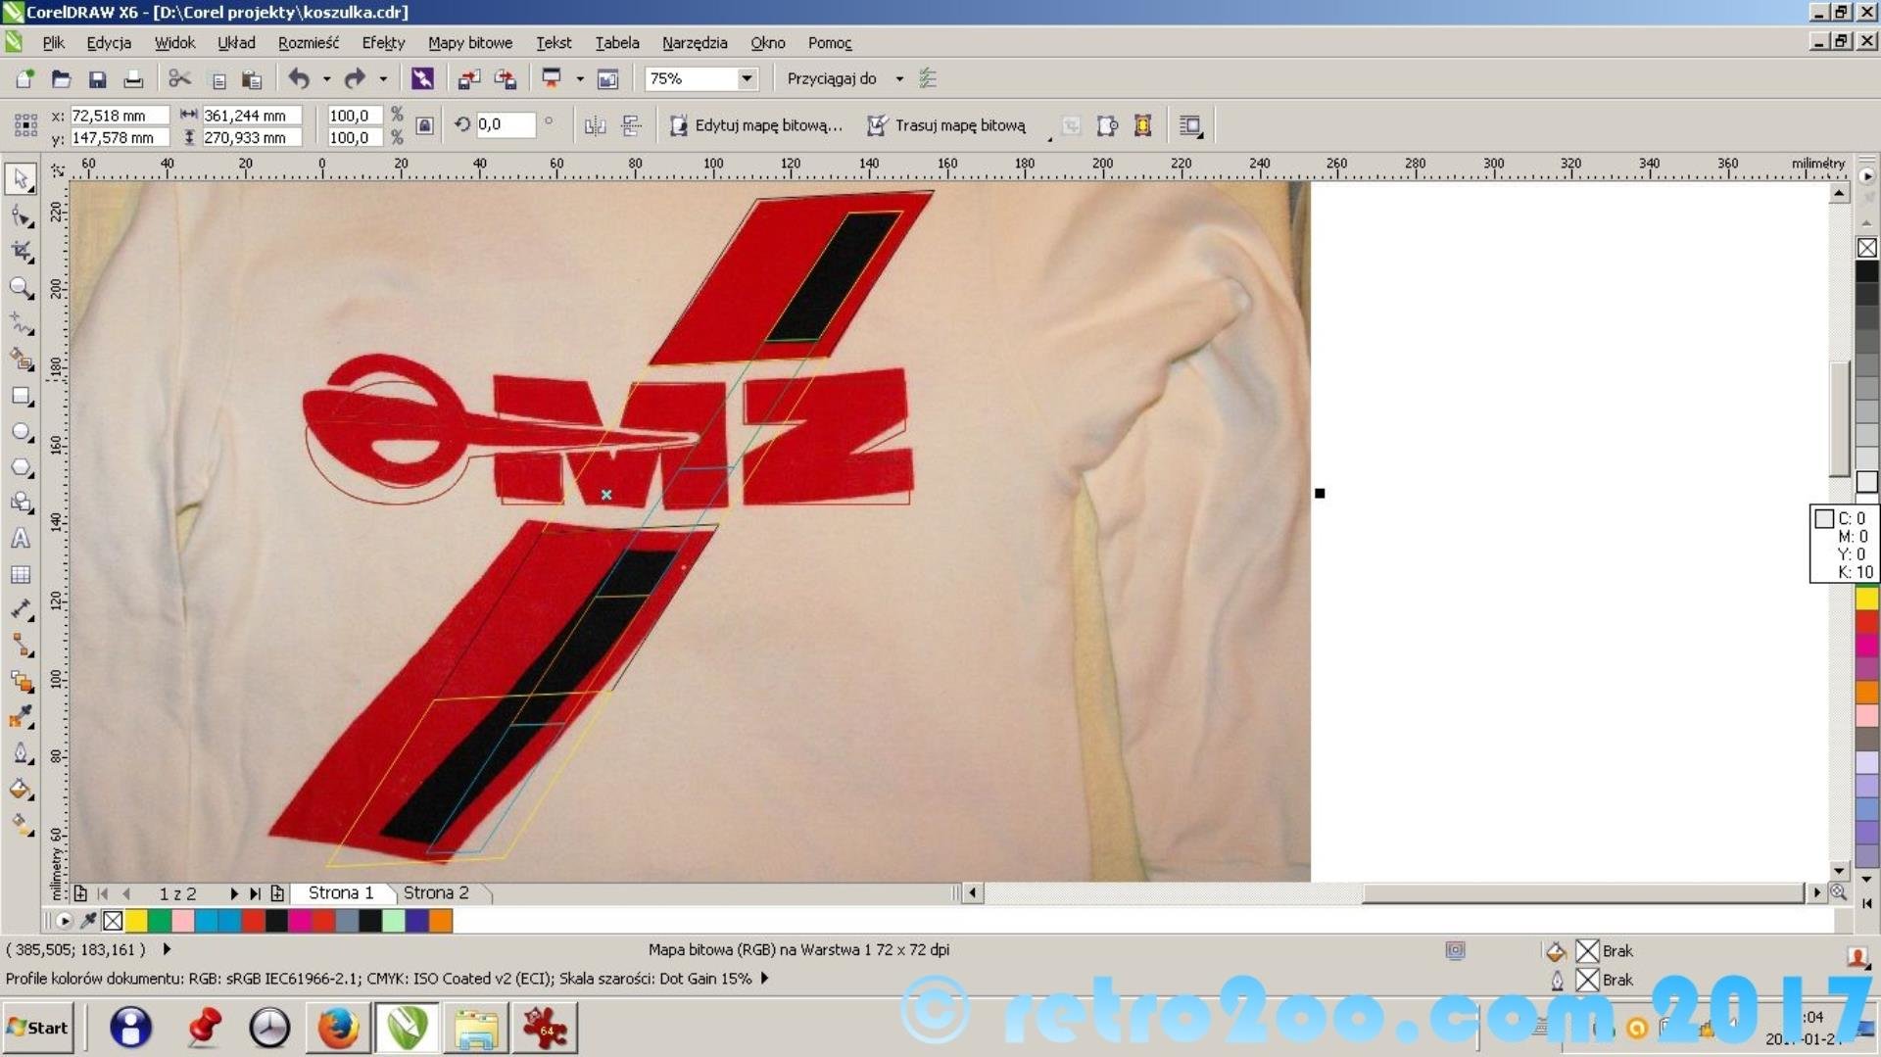This screenshot has height=1057, width=1881.
Task: Pick the Table tool from the toolbox
Action: (x=21, y=575)
